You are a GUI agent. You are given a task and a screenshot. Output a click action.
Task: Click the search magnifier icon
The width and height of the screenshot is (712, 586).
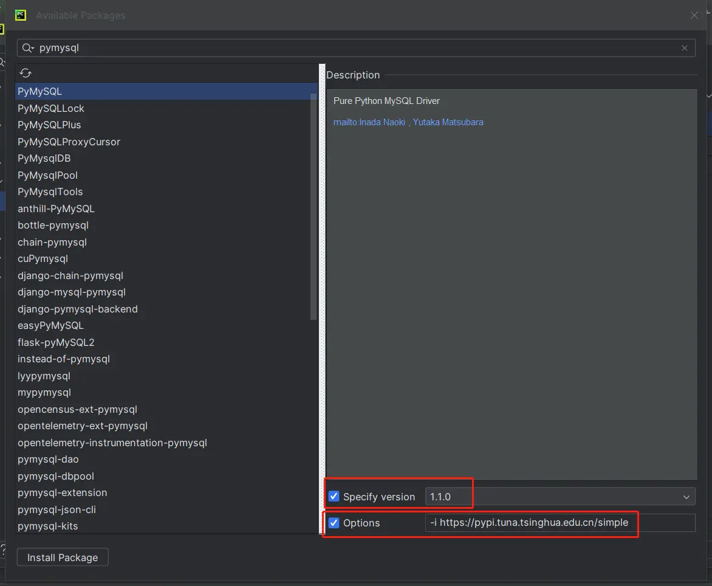(28, 48)
